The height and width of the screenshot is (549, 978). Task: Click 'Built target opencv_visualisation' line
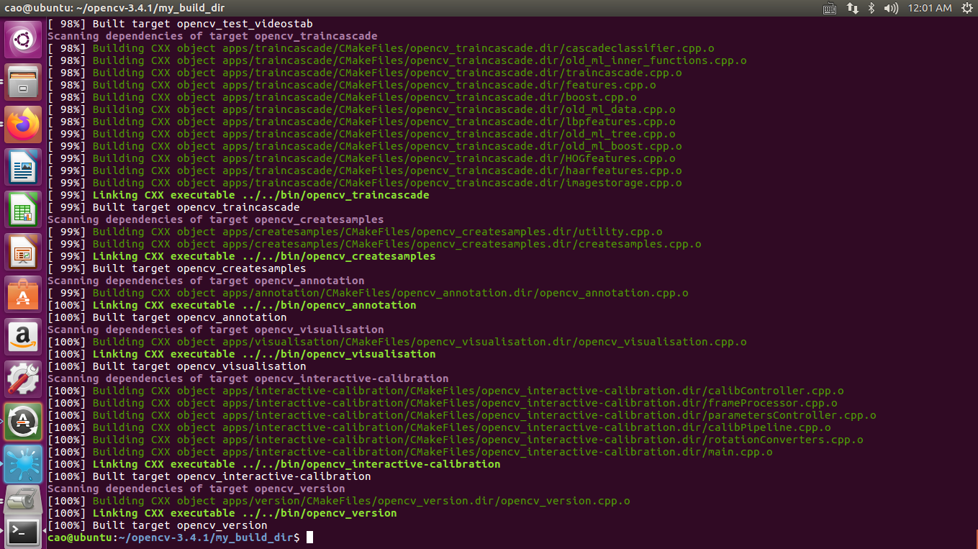click(x=177, y=366)
